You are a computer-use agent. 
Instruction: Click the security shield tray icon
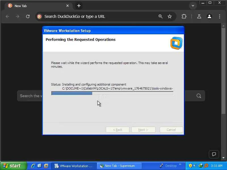(x=190, y=166)
